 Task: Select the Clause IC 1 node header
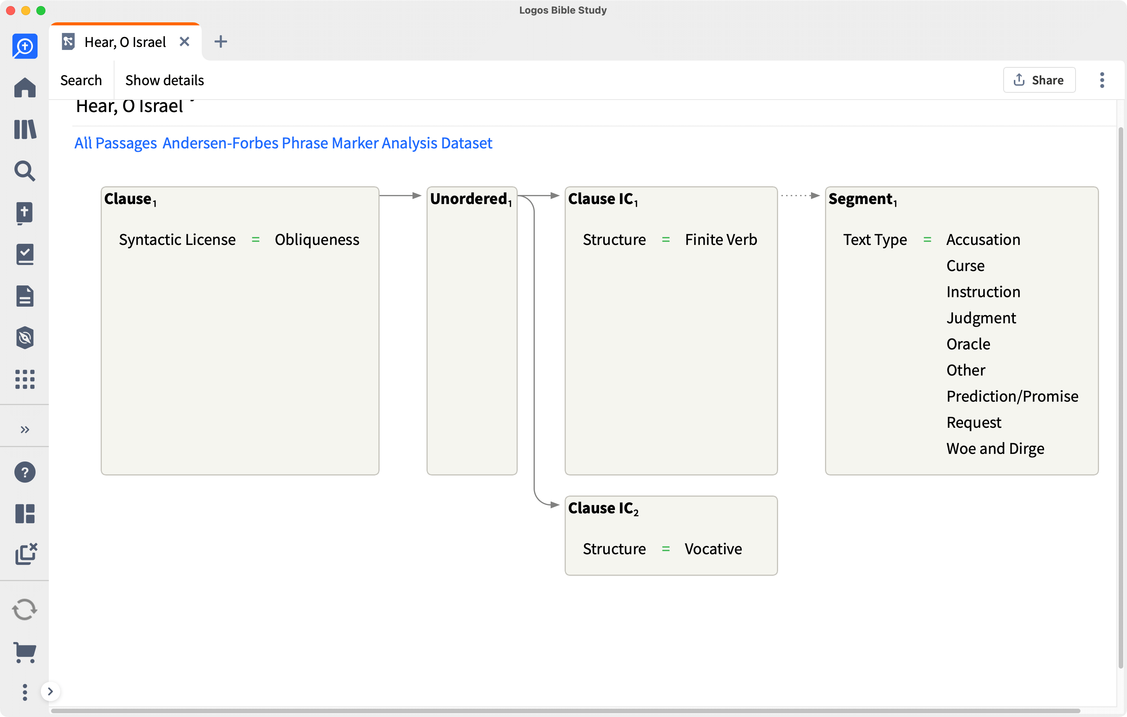click(x=603, y=199)
